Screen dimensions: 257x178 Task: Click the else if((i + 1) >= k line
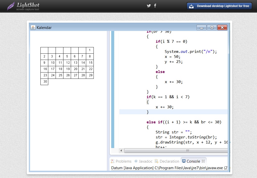click(x=184, y=122)
